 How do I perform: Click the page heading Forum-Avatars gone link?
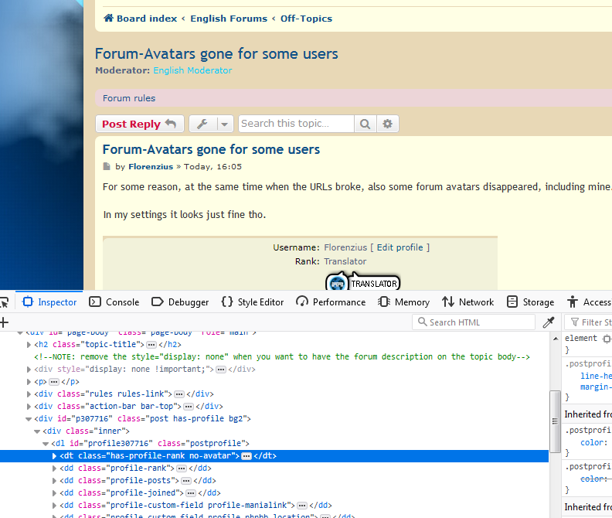pyautogui.click(x=216, y=53)
